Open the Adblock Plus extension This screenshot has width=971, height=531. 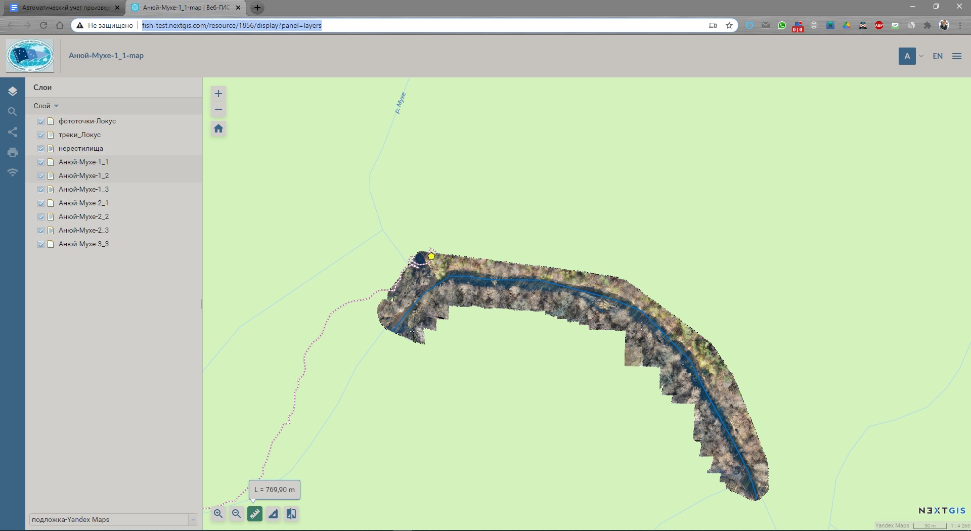879,25
